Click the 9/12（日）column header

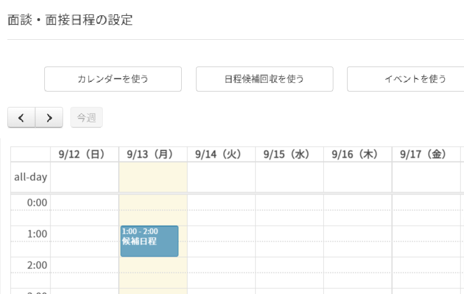click(x=84, y=154)
